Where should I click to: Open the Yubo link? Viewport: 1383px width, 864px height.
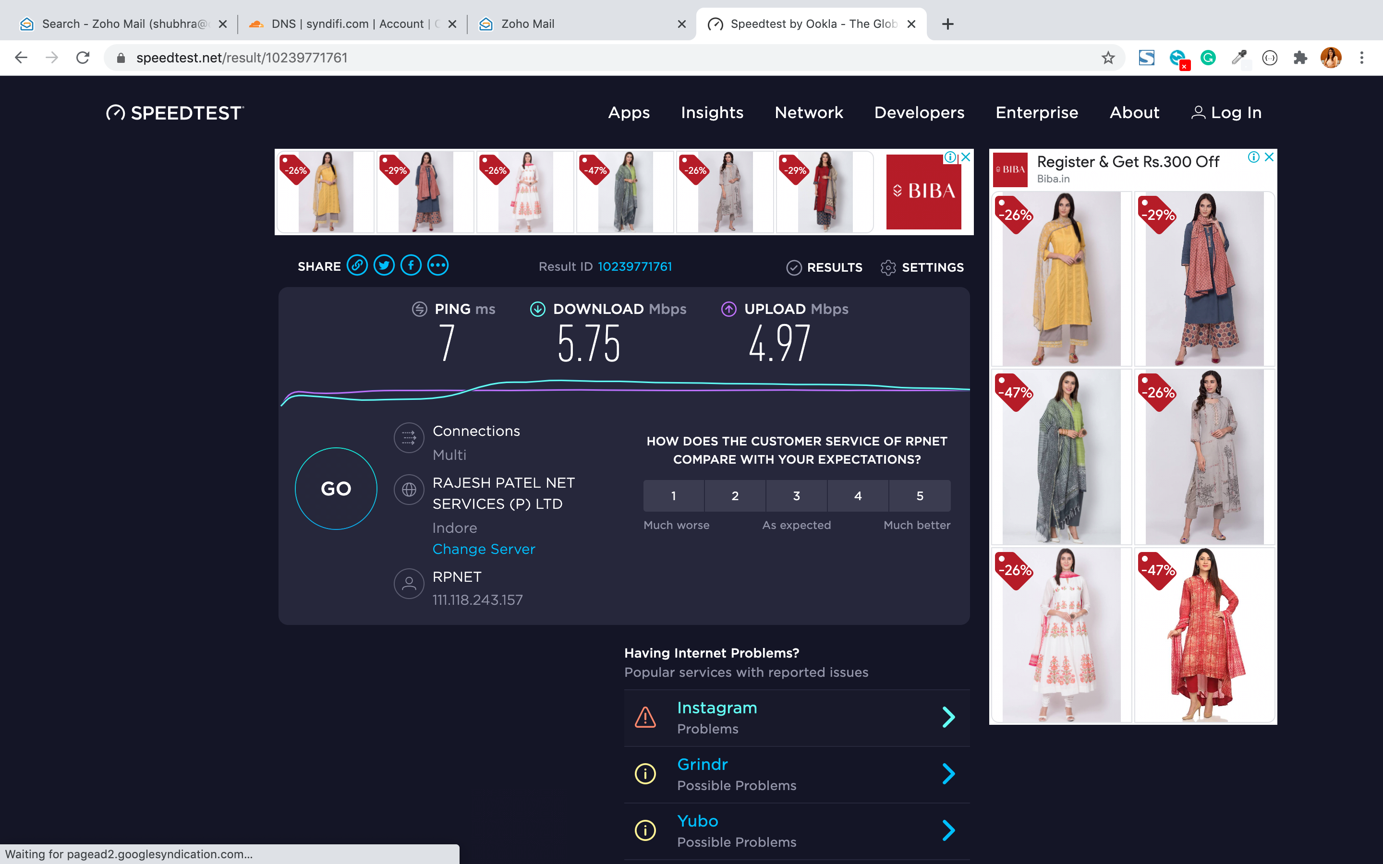[x=697, y=821]
